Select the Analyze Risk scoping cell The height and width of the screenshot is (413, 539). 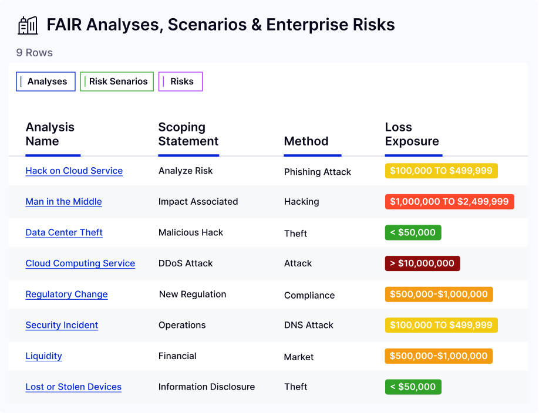186,171
